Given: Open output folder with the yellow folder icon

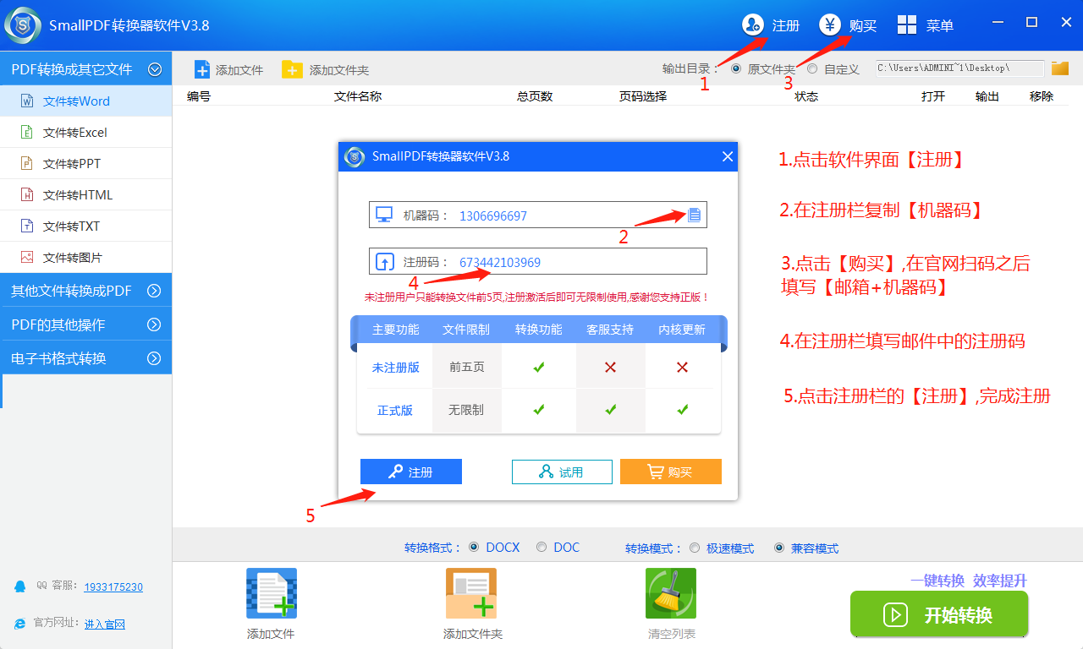Looking at the screenshot, I should pos(1060,68).
